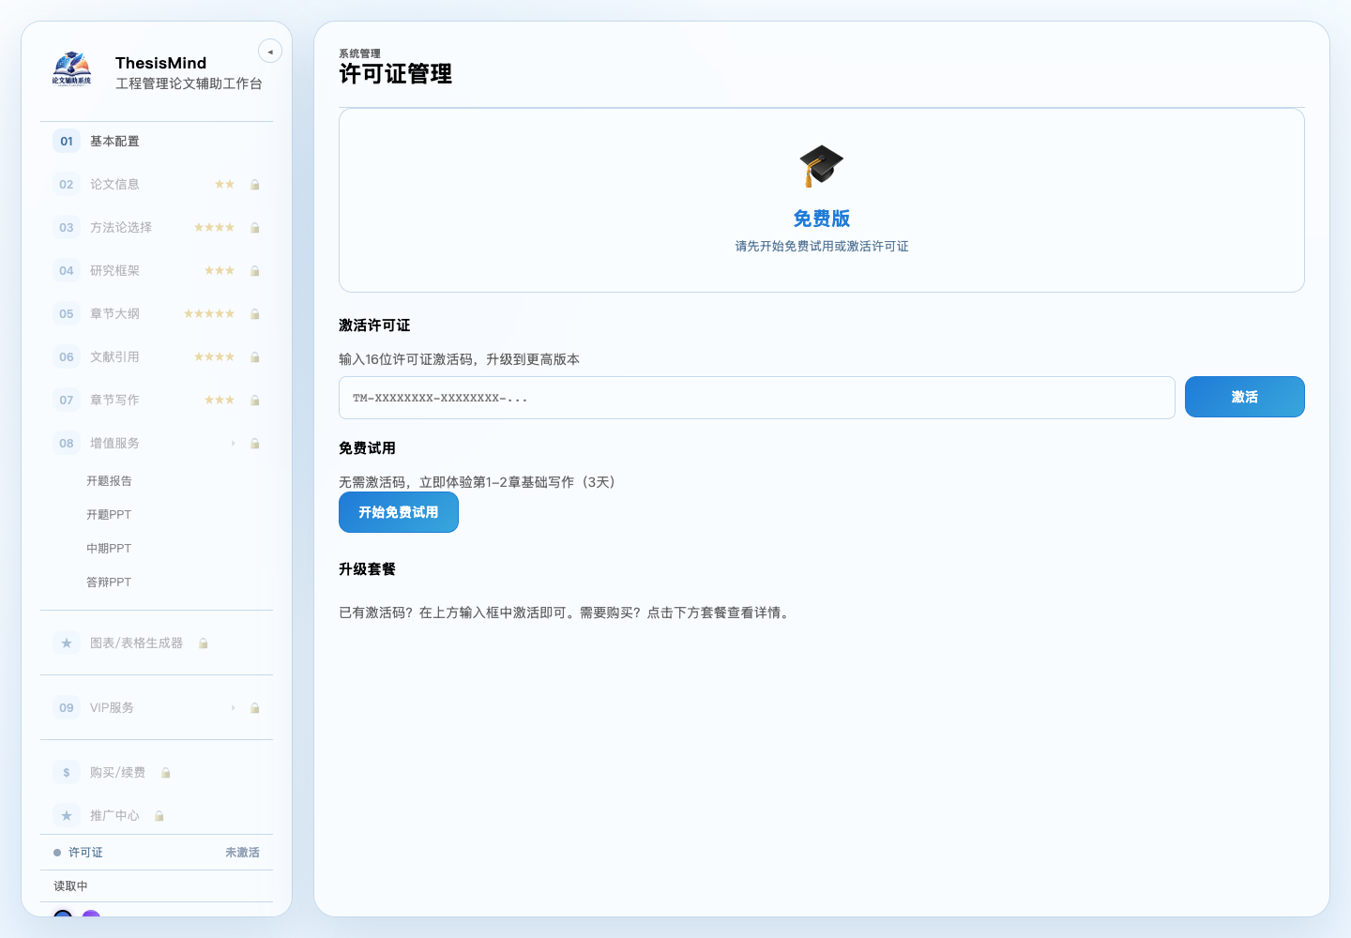The height and width of the screenshot is (938, 1351).
Task: Click the ThesisMind logo image
Action: tap(72, 69)
